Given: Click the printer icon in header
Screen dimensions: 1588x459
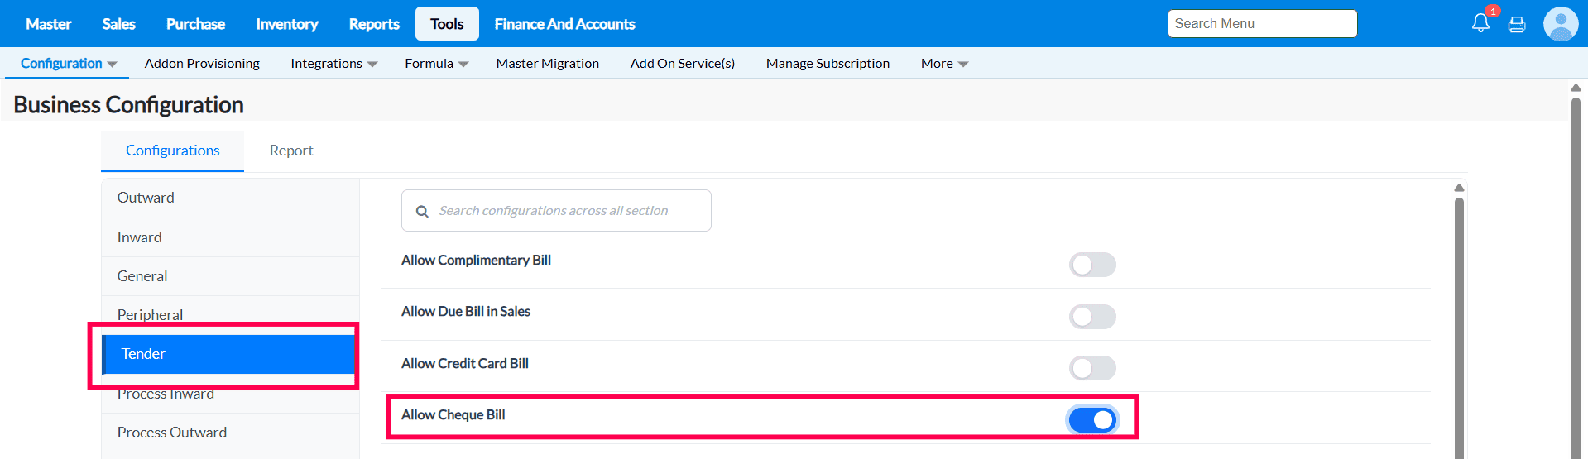Looking at the screenshot, I should pos(1517,24).
